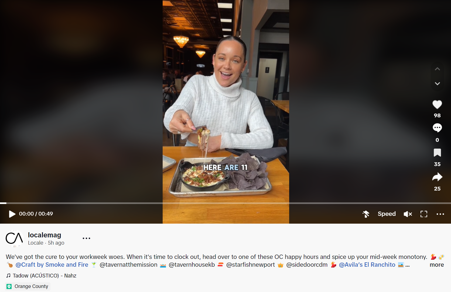Unmute the video sound
Viewport: 451px width, 292px height.
(x=408, y=214)
